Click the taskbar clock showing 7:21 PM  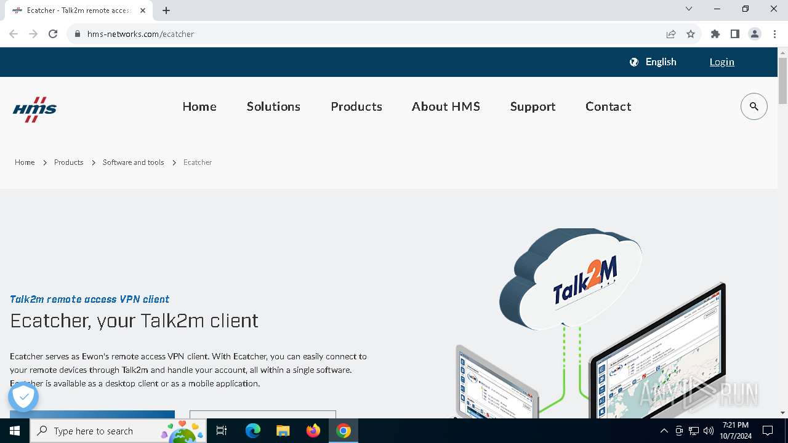(x=736, y=431)
